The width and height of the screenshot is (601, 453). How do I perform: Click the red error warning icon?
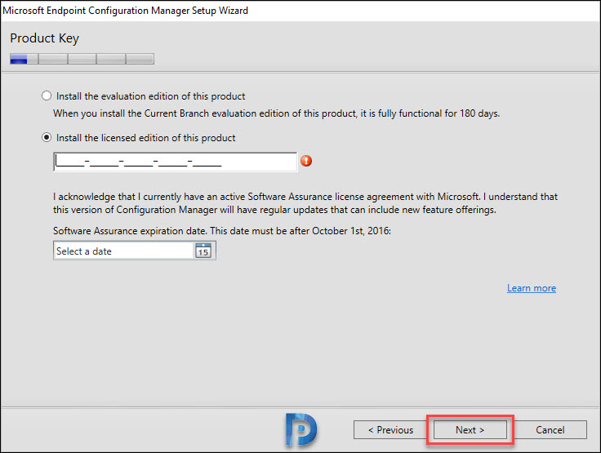[306, 161]
